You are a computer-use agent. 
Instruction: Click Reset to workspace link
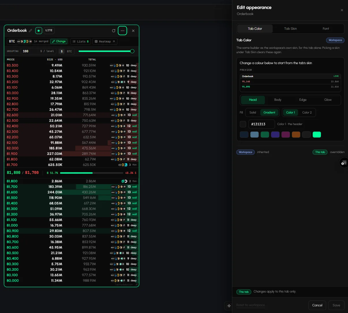250,305
